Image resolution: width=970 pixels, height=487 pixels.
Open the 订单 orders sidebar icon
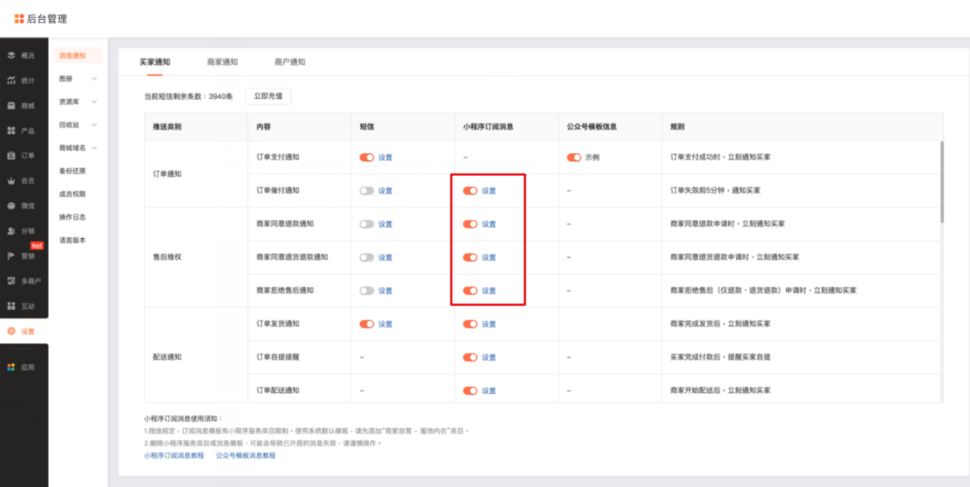point(12,156)
